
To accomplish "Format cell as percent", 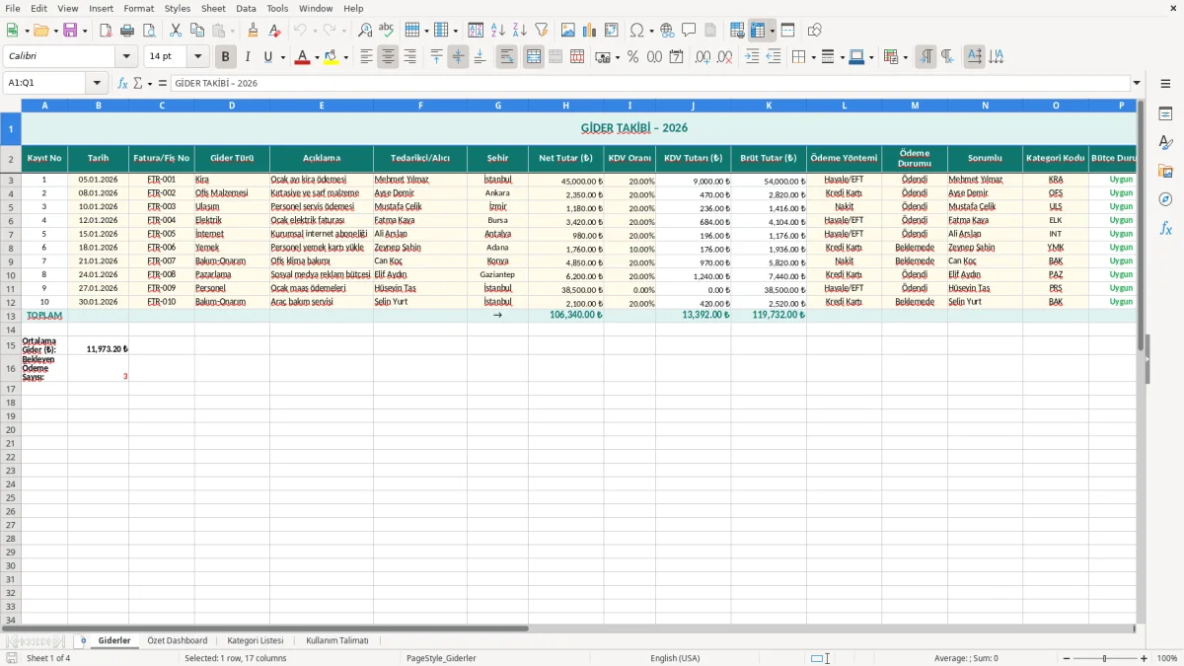I will point(632,57).
